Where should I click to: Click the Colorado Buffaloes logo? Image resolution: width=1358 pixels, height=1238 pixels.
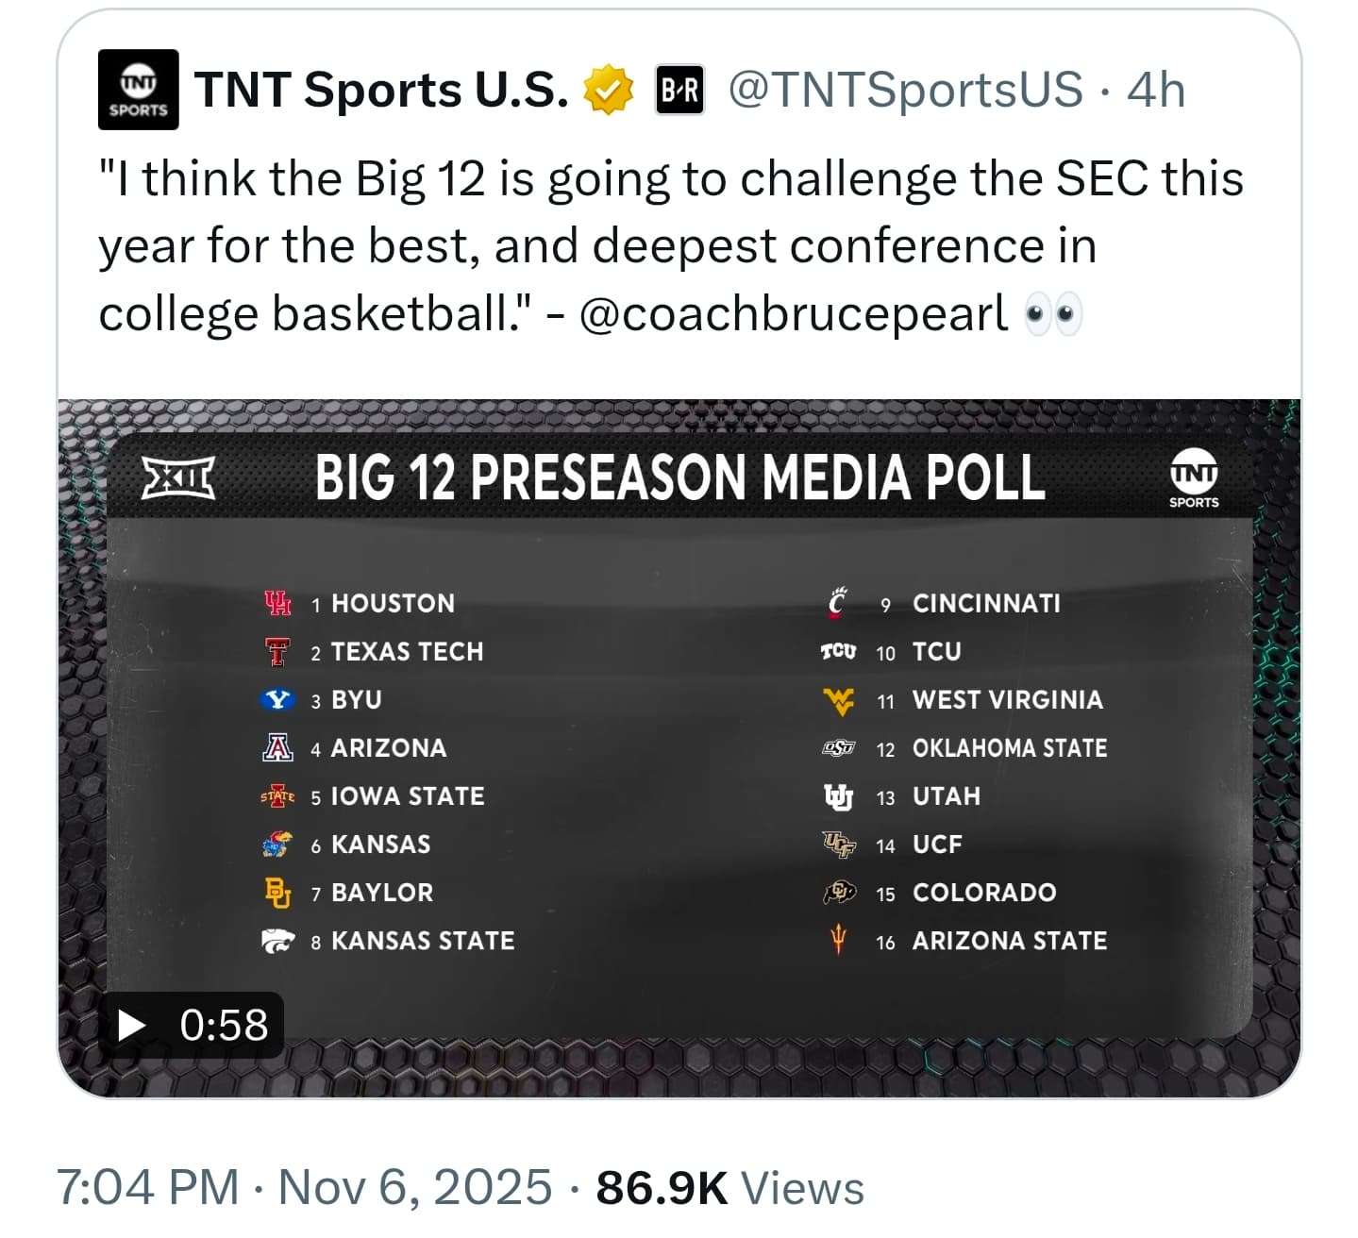838,892
